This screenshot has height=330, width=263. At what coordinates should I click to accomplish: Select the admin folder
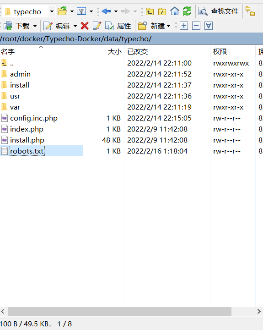tap(20, 74)
